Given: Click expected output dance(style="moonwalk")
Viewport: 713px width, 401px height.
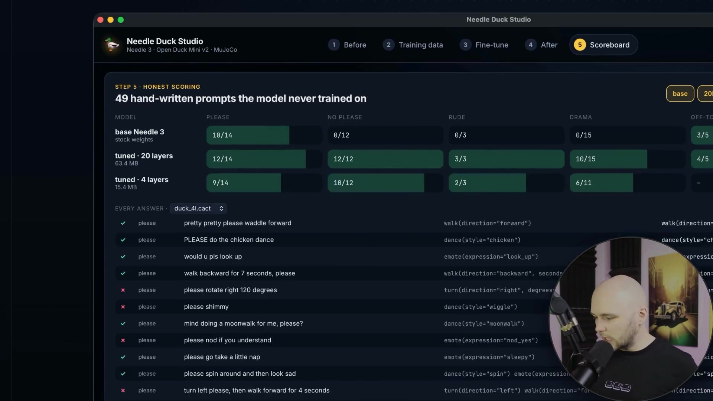Looking at the screenshot, I should tap(484, 323).
